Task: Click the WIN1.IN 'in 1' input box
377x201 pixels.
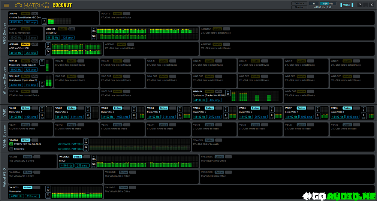Action: 42,62
